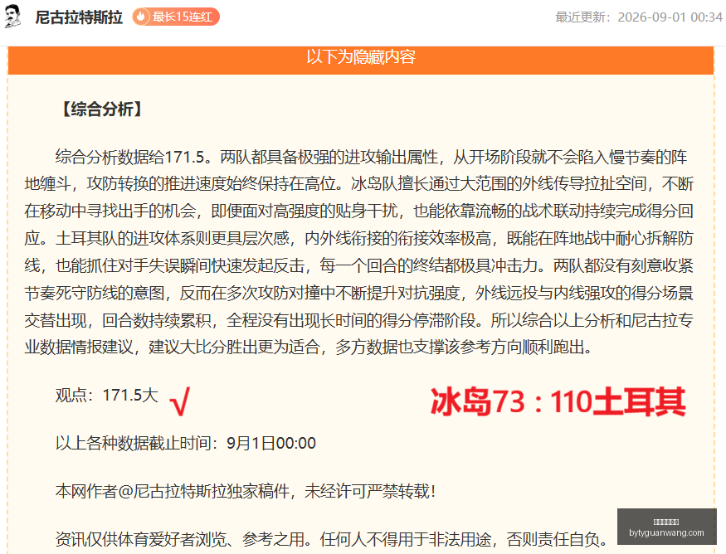Click the orange 以下为隐藏内容 banner
Image resolution: width=726 pixels, height=554 pixels.
[361, 59]
